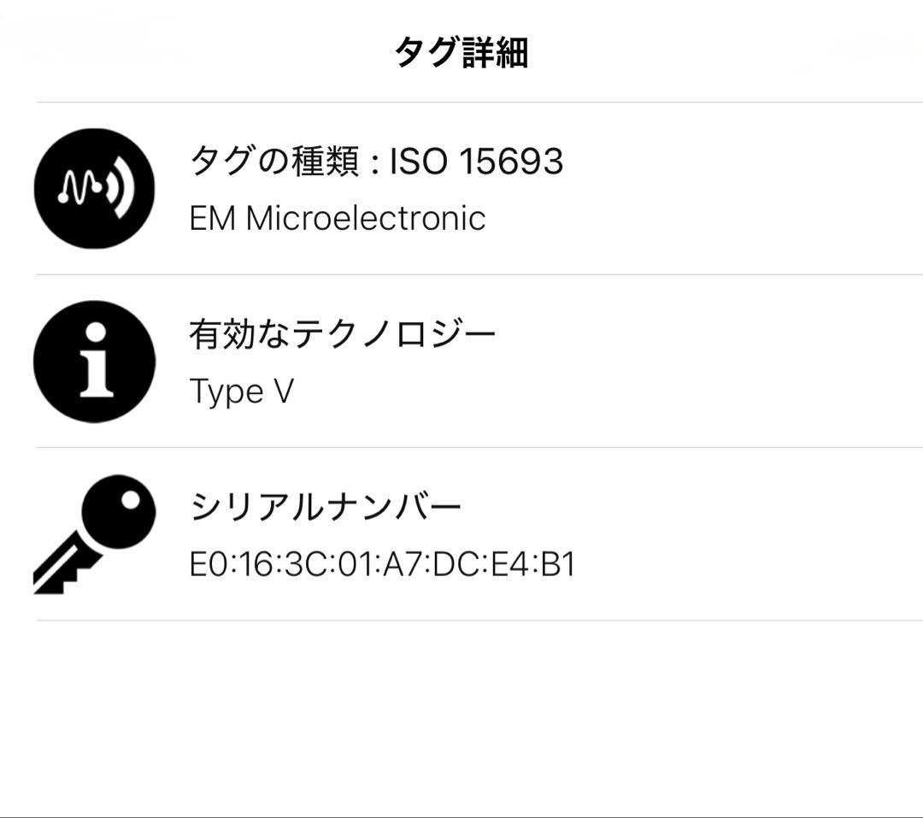Click the letter V in Type V
The height and width of the screenshot is (818, 923).
pos(283,391)
